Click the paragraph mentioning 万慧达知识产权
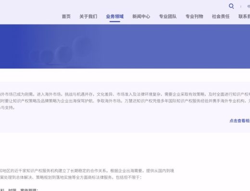 tap(125, 101)
